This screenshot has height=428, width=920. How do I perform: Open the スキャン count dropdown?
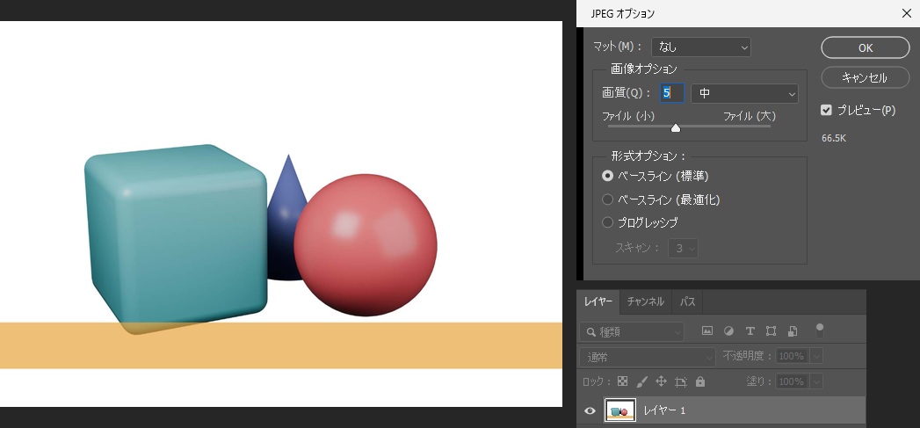click(x=684, y=249)
